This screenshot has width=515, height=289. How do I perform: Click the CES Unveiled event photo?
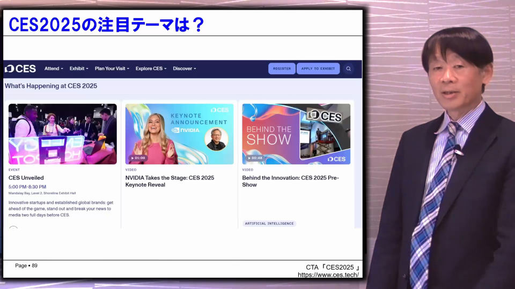(62, 134)
